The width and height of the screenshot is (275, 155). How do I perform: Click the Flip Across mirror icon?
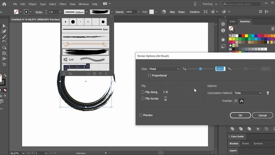point(165,99)
